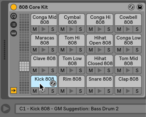Click the Hot-Swap preset icon in title bar
This screenshot has height=117, width=146.
131,7
